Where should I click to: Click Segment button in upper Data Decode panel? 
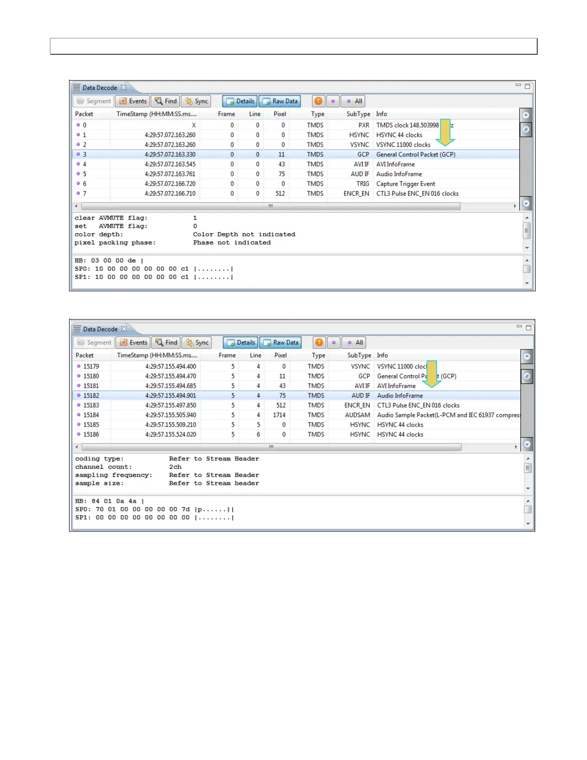tap(94, 101)
